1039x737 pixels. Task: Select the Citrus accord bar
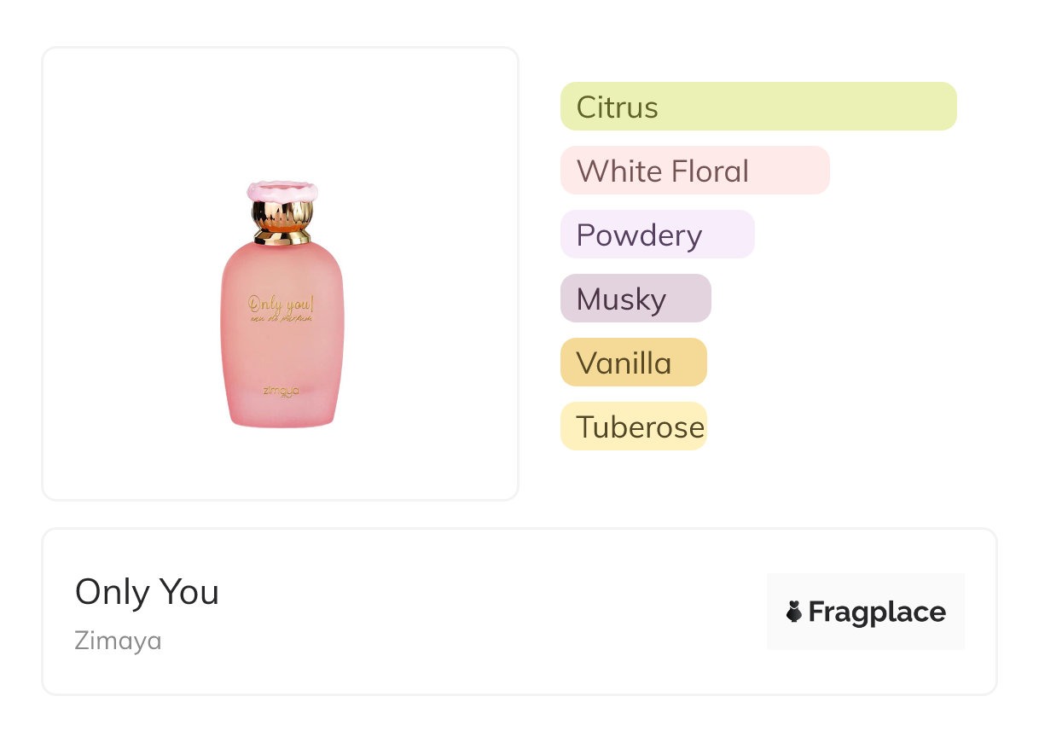pos(757,107)
